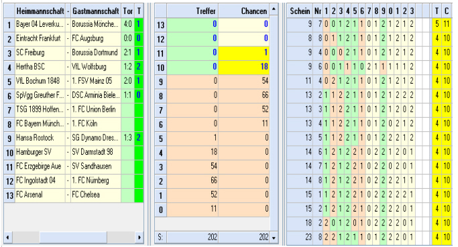Click Borussia Dortmund guest team cell

(x=96, y=53)
